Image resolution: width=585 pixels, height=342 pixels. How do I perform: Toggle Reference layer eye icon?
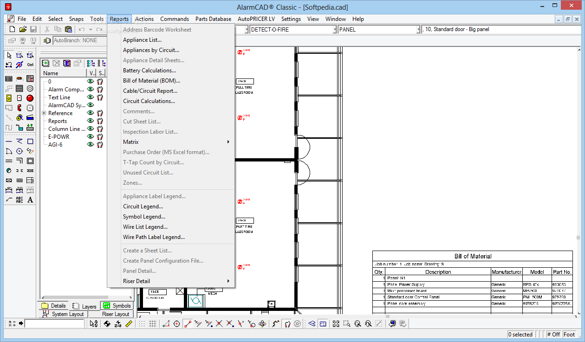tap(90, 113)
